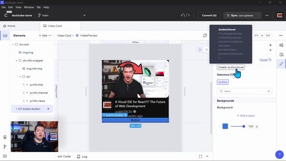286x161 pixels.
Task: Open the properties sliders icon in right rail
Action: click(281, 45)
